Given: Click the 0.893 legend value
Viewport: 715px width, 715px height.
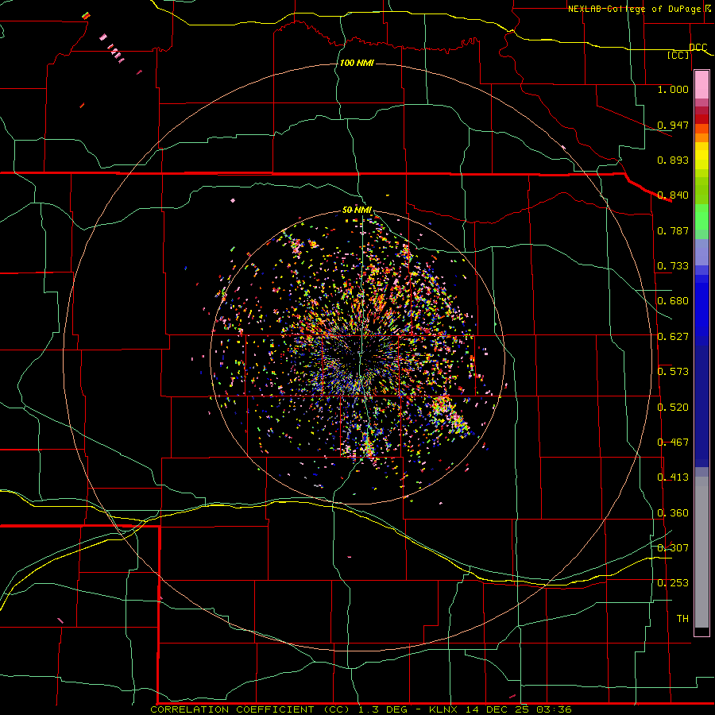Looking at the screenshot, I should 673,160.
